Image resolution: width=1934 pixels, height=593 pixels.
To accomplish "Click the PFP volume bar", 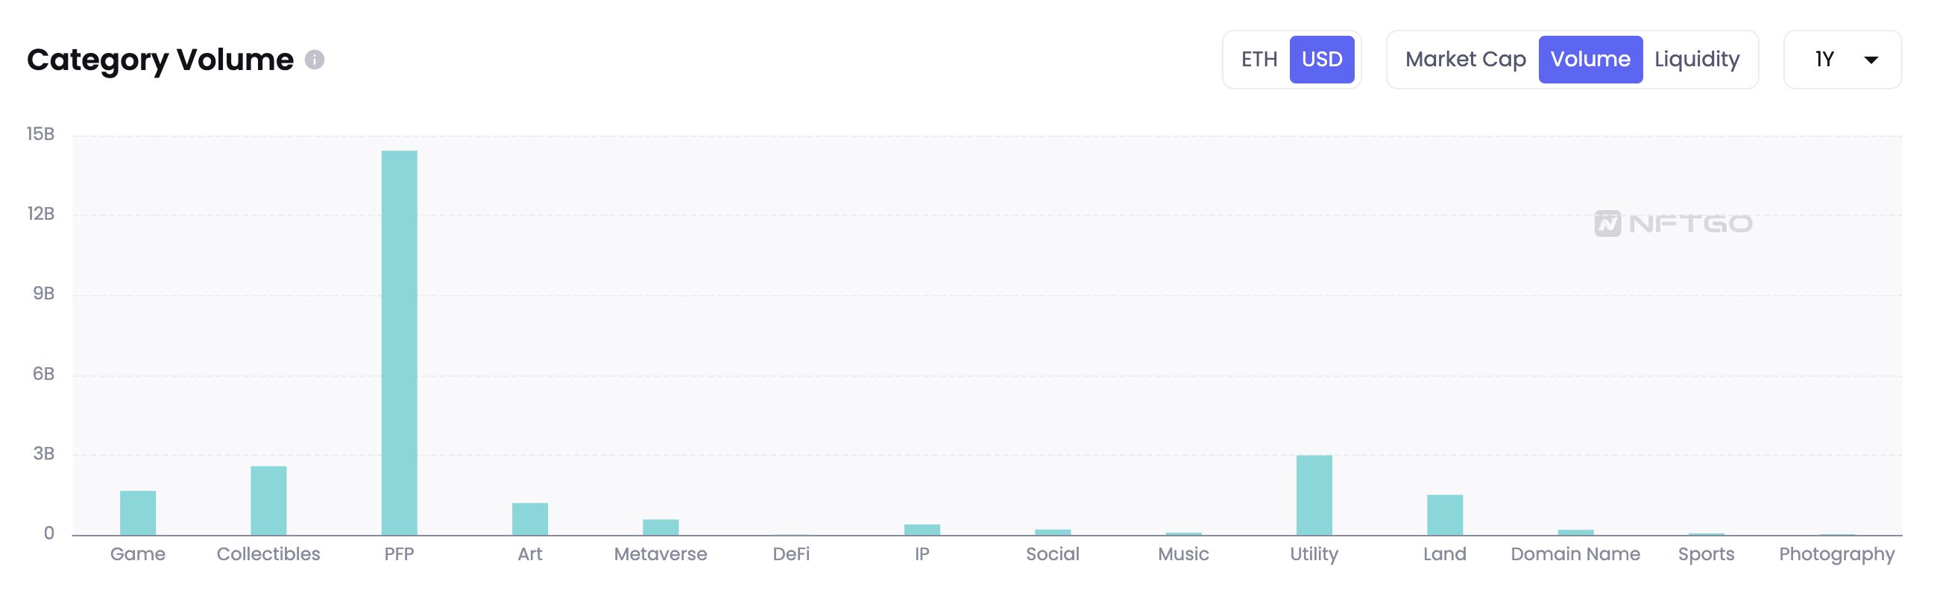I will point(400,342).
